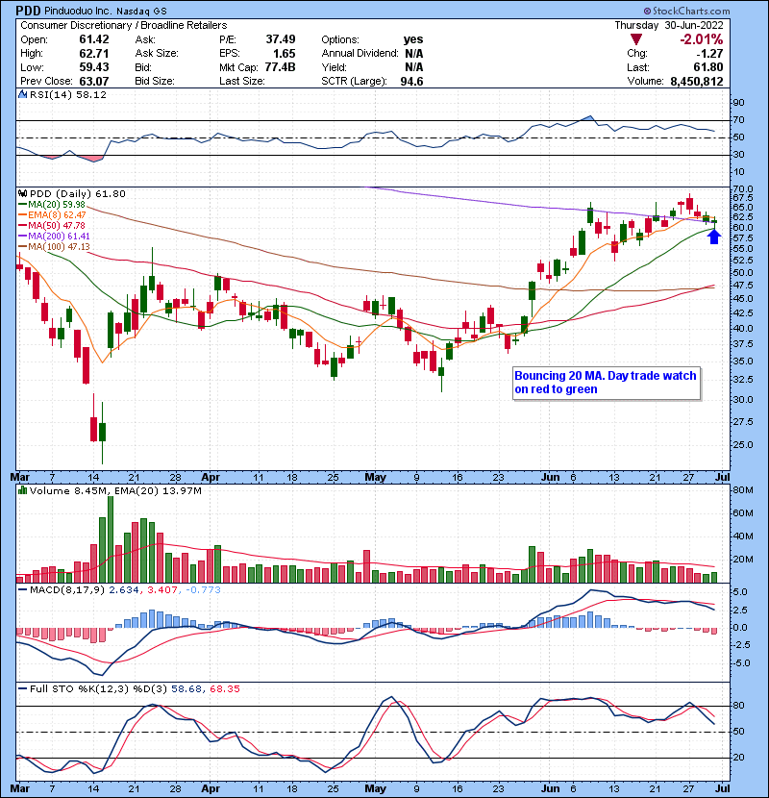Click the PDD (Daily) 61.80 chart label
Viewport: 769px width, 798px height.
(x=77, y=194)
